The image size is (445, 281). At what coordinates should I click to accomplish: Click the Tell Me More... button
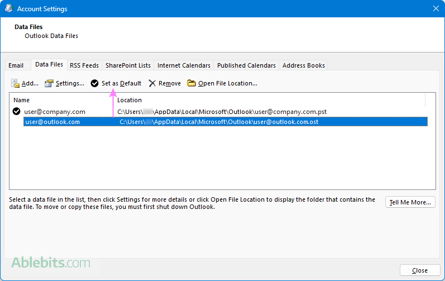click(x=410, y=202)
